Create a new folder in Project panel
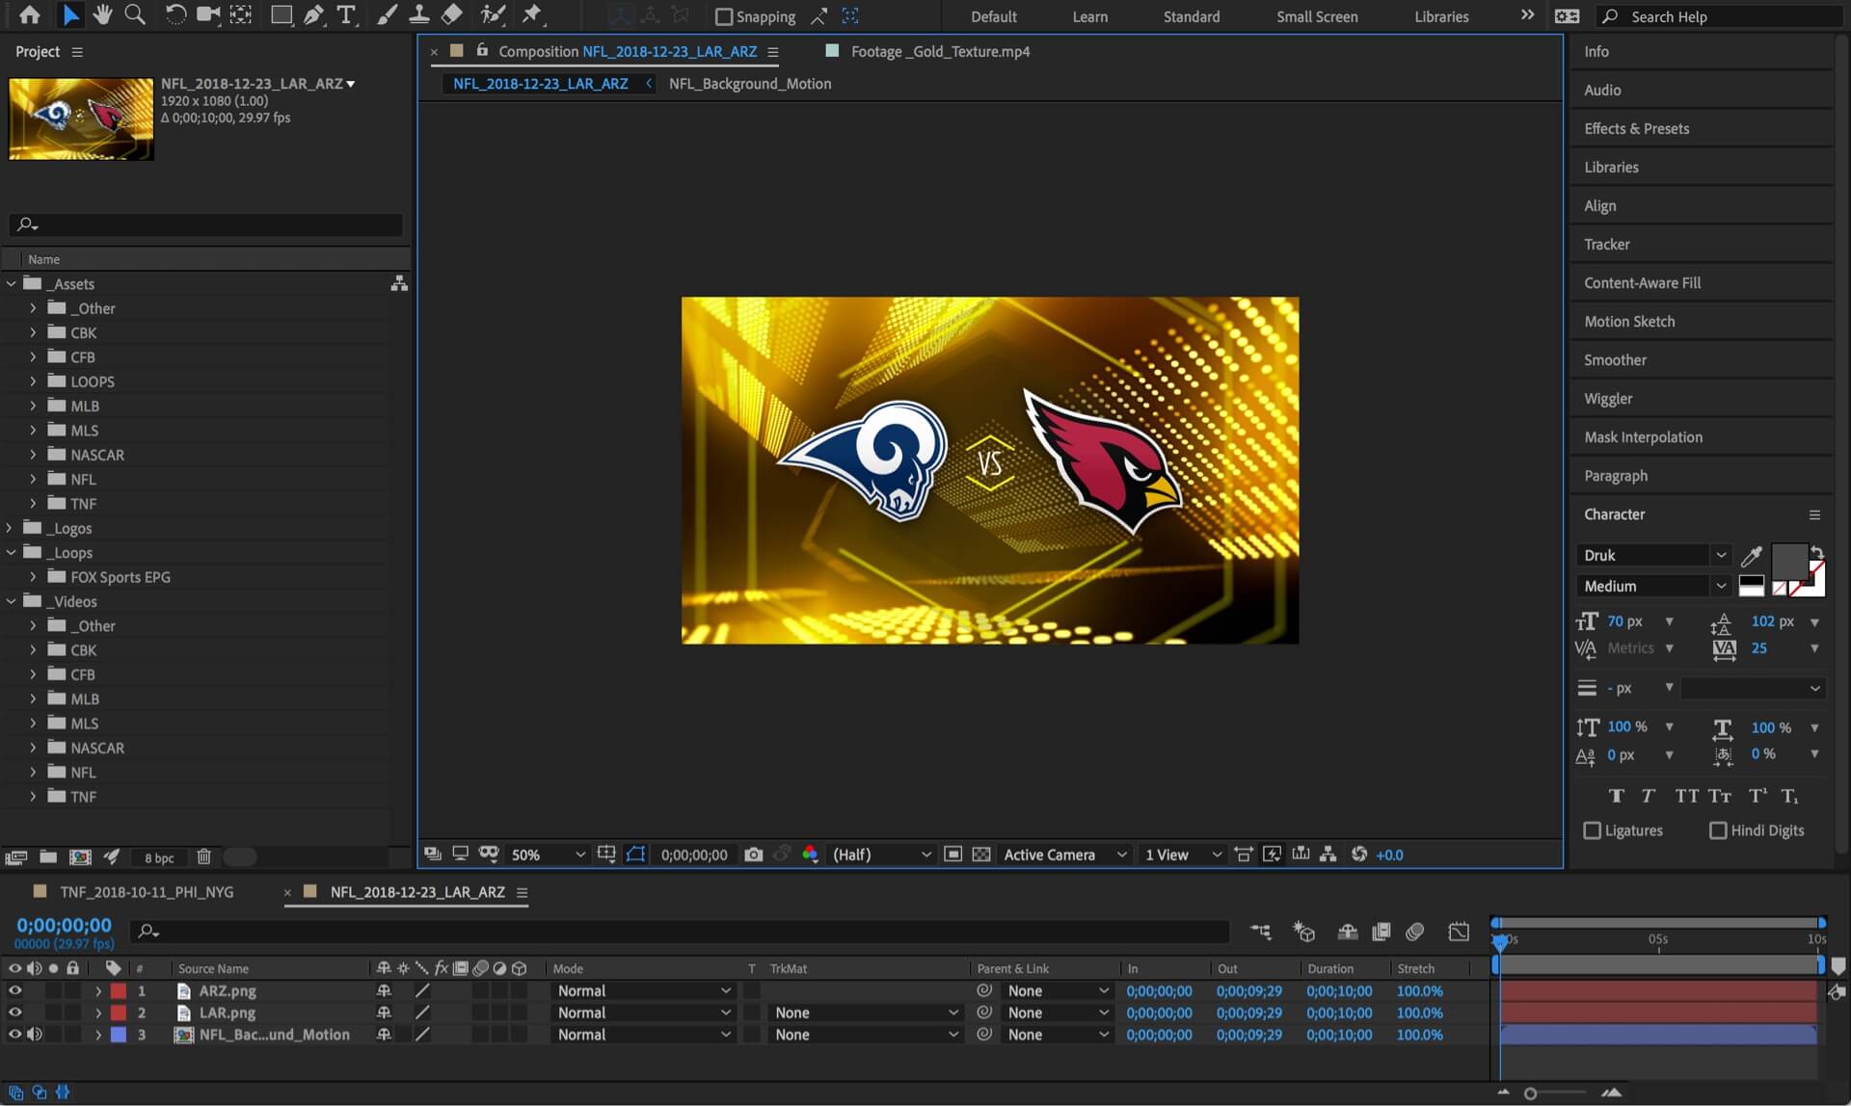Screen dimensions: 1851x1106 (48, 856)
